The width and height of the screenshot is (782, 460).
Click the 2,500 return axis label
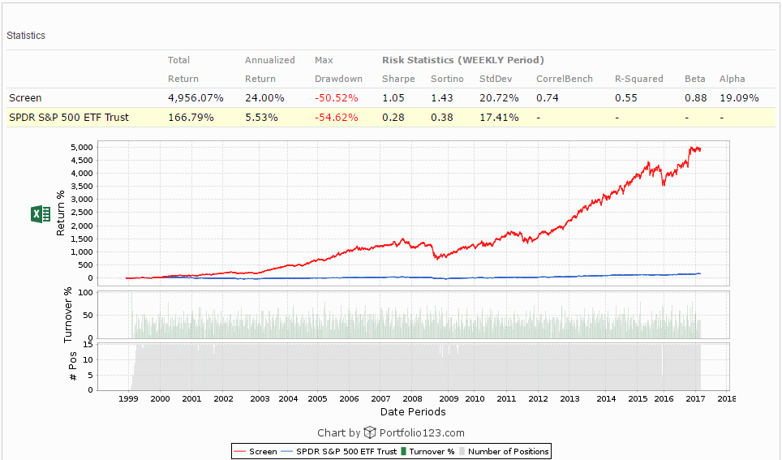(82, 212)
